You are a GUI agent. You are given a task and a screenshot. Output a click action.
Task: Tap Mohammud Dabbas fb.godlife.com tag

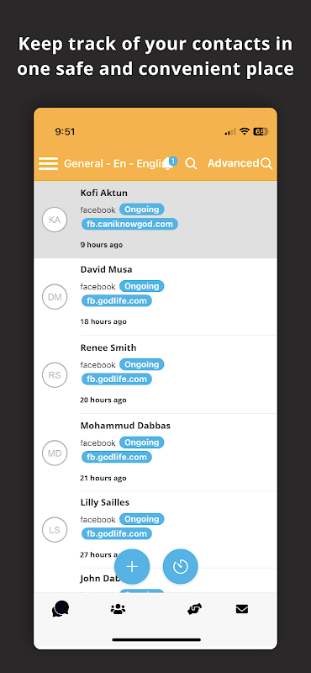(x=117, y=457)
